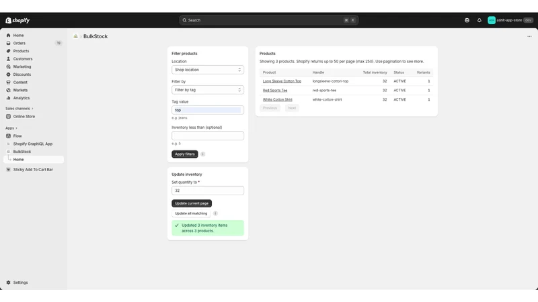
Task: Open the sidekick icon in top bar
Action: pos(467,20)
